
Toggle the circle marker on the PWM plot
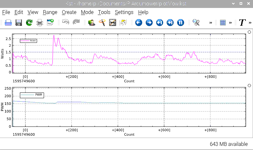249,85
